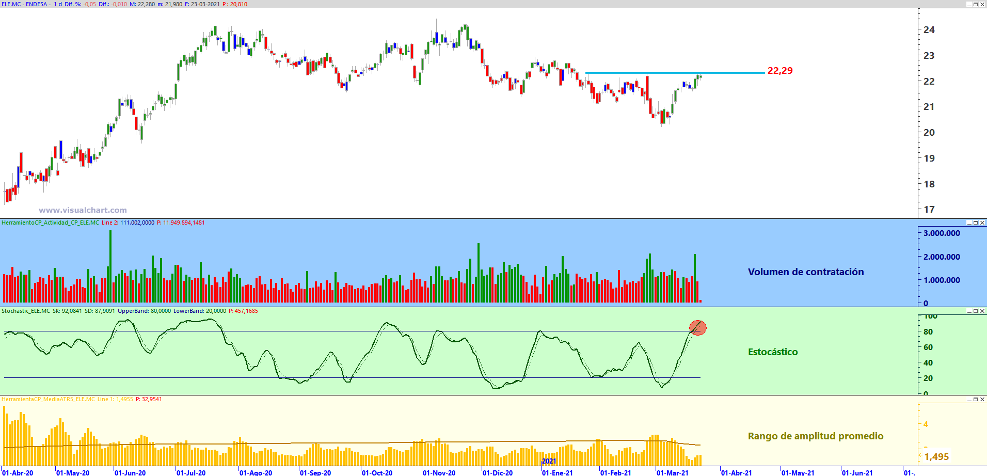This screenshot has width=987, height=476.
Task: Click the 01-Abr-20 date axis label
Action: (18, 472)
